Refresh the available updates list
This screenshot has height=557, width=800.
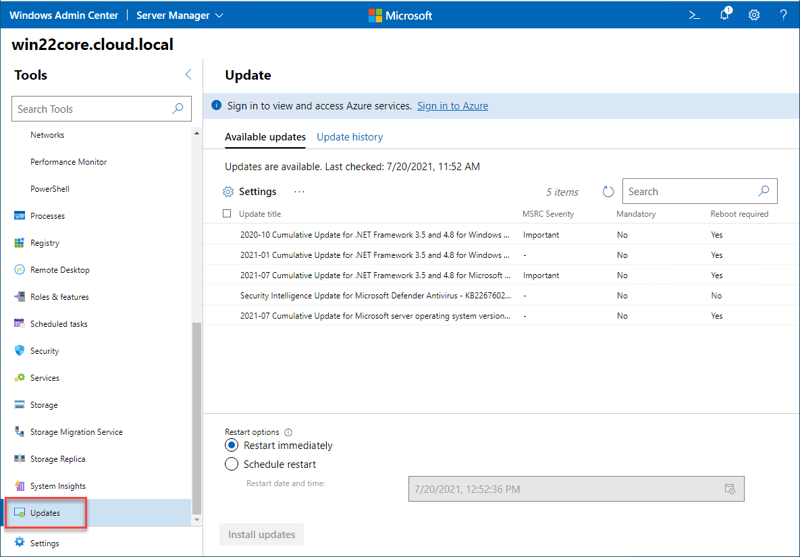coord(607,191)
